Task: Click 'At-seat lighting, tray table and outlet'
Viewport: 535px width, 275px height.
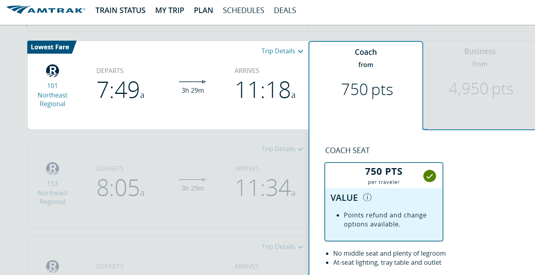Action: pyautogui.click(x=387, y=262)
